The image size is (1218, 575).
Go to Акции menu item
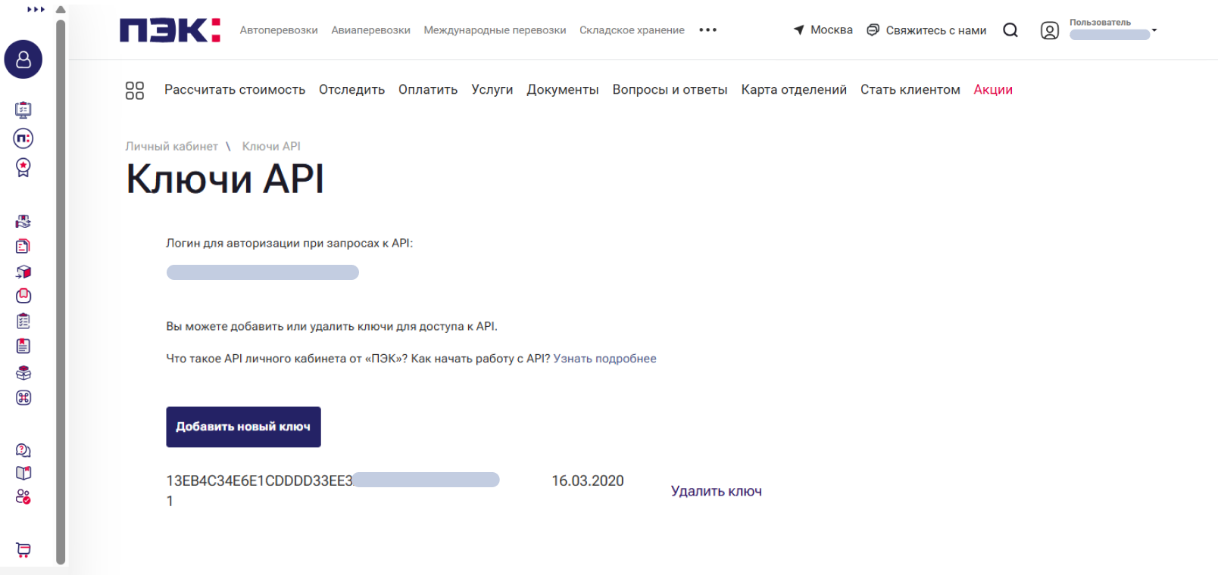point(993,90)
